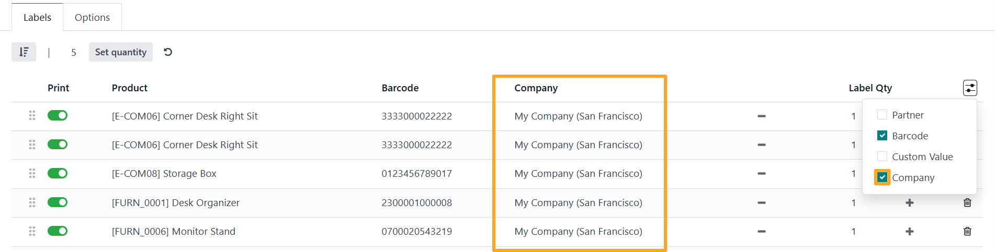Disable Print toggle for first Corner Desk row

click(x=58, y=115)
